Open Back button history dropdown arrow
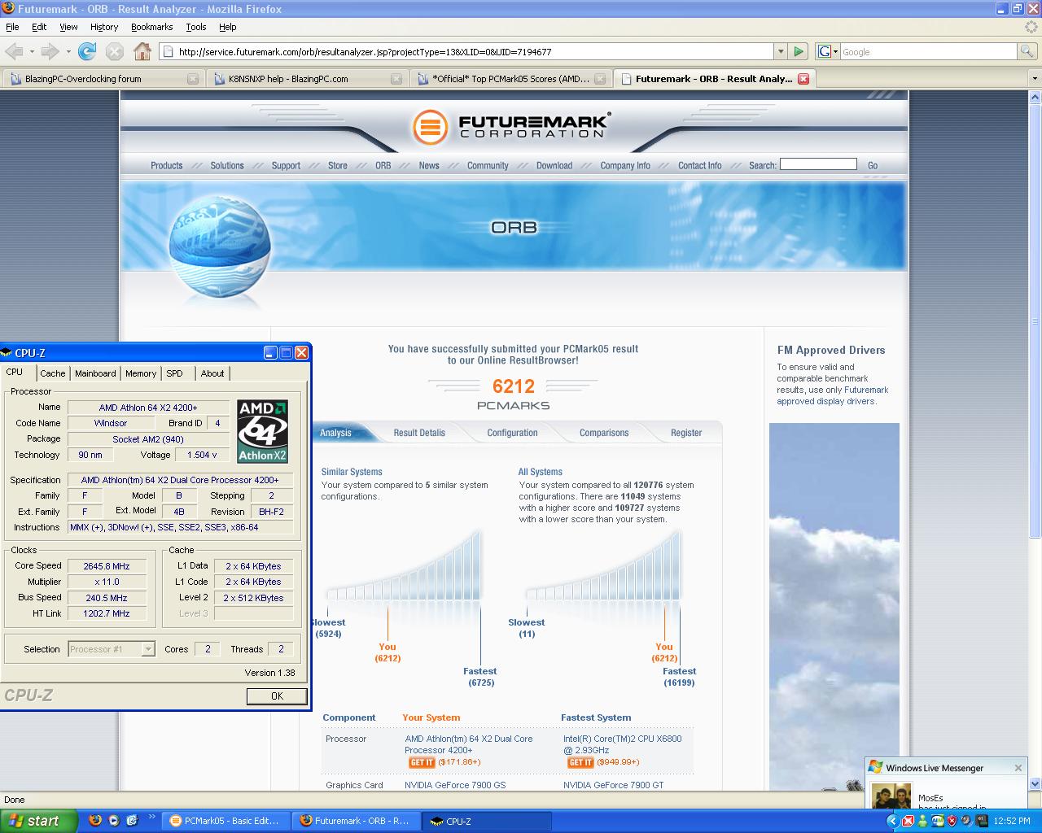Viewport: 1042px width, 833px height. coord(32,51)
